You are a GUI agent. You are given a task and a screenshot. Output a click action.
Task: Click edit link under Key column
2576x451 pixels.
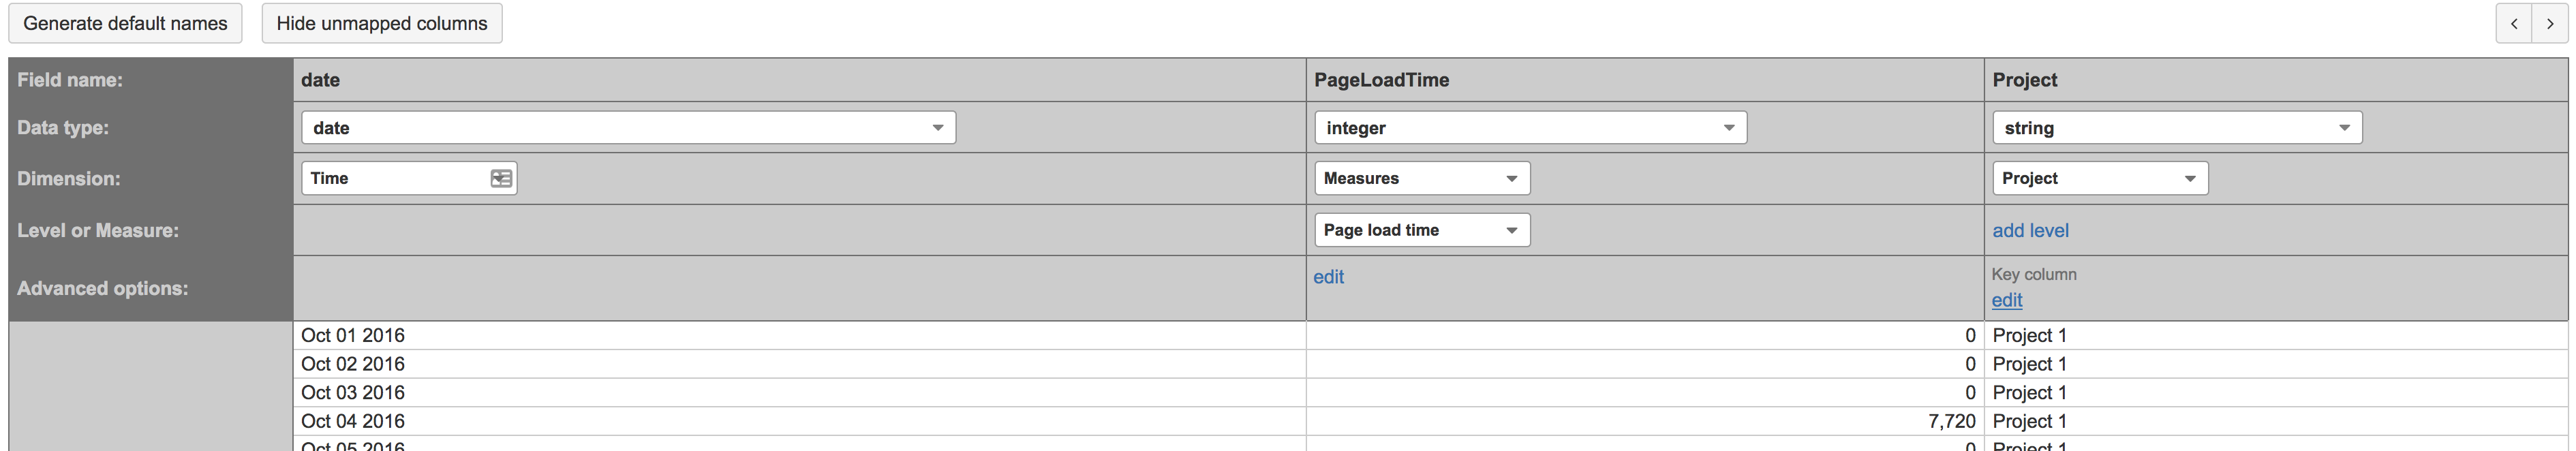click(2006, 300)
